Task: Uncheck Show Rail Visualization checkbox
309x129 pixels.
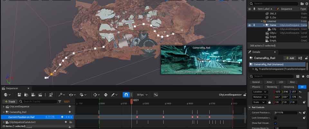Action: click(276, 123)
